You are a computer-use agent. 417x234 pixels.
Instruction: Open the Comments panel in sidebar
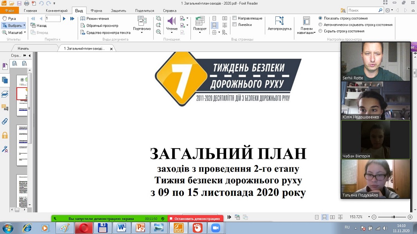pyautogui.click(x=5, y=108)
